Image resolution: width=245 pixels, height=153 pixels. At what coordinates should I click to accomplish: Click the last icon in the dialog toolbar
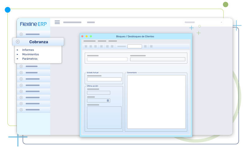click(x=151, y=47)
